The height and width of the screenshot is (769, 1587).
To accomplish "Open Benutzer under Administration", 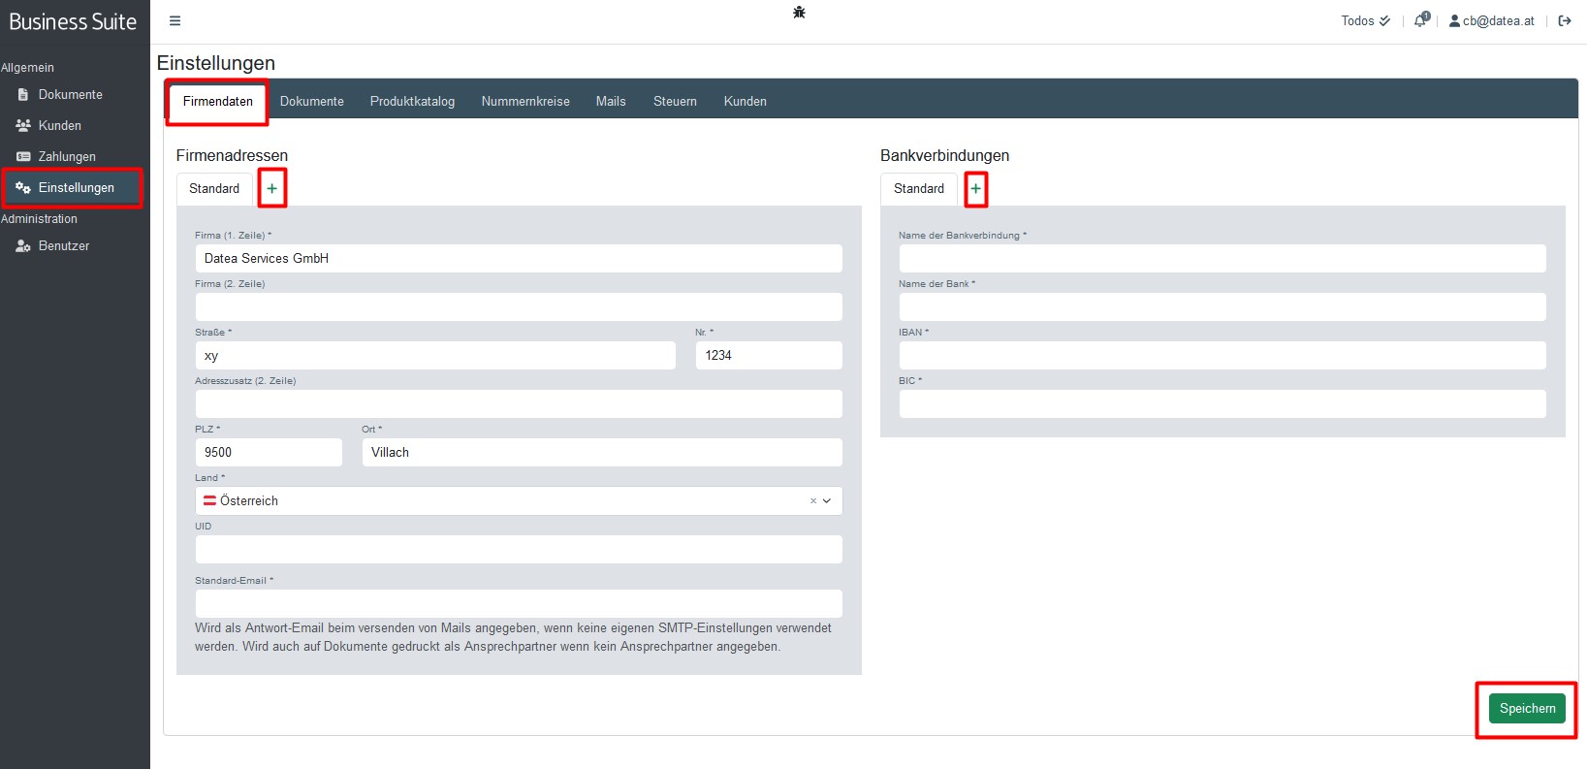I will point(63,245).
